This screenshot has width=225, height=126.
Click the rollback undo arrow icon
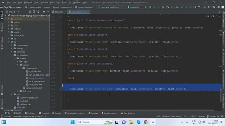pyautogui.click(x=199, y=7)
